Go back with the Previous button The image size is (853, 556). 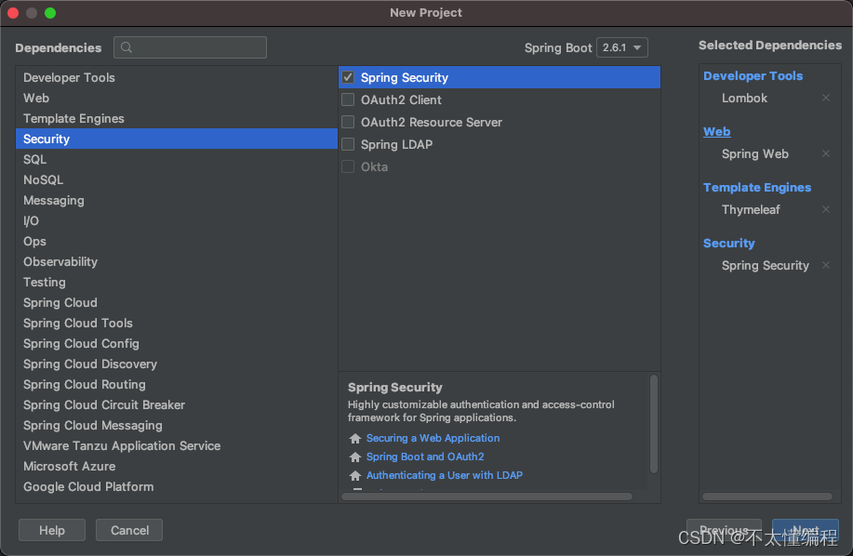pos(724,530)
